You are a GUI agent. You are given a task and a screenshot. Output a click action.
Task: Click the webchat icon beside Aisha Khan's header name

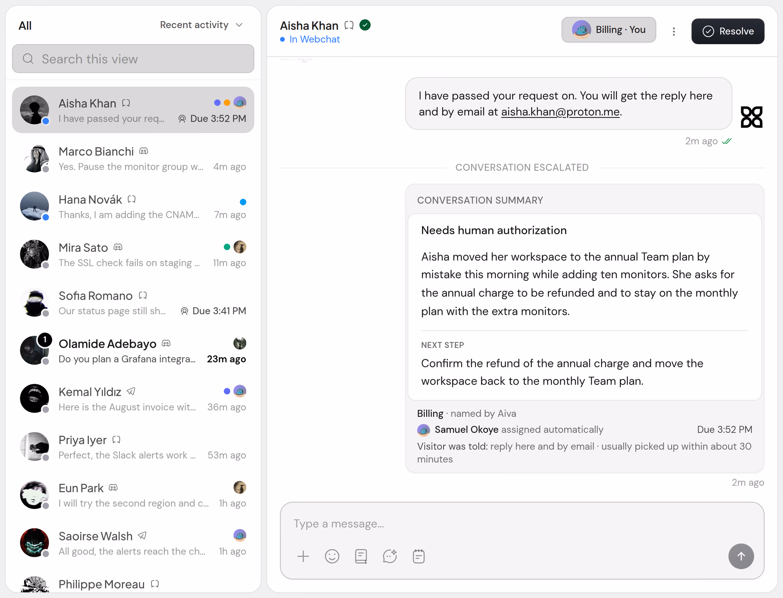coord(349,25)
